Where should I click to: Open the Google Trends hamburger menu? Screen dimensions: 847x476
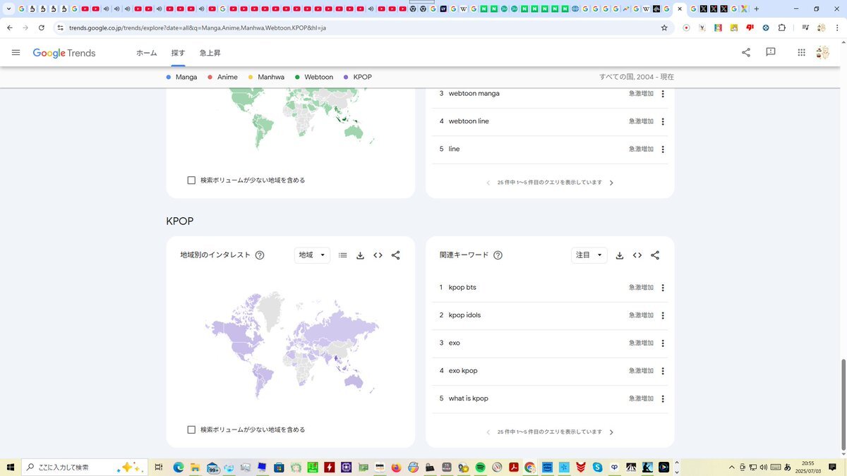tap(16, 53)
